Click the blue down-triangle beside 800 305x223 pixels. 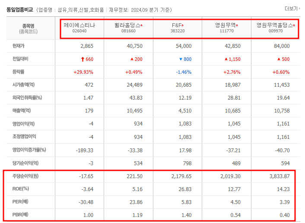[x=181, y=59]
